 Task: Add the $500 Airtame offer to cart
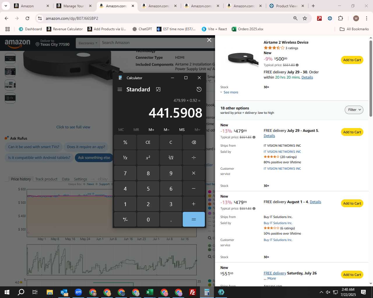352,60
